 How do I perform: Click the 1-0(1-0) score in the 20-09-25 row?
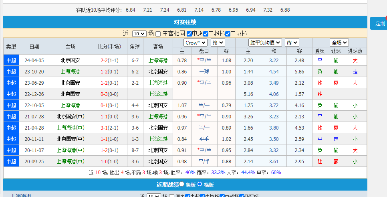point(109,161)
